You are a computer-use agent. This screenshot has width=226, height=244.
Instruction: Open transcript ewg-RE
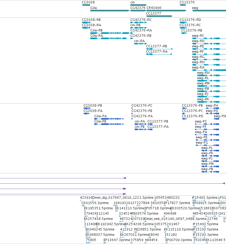tap(198, 46)
